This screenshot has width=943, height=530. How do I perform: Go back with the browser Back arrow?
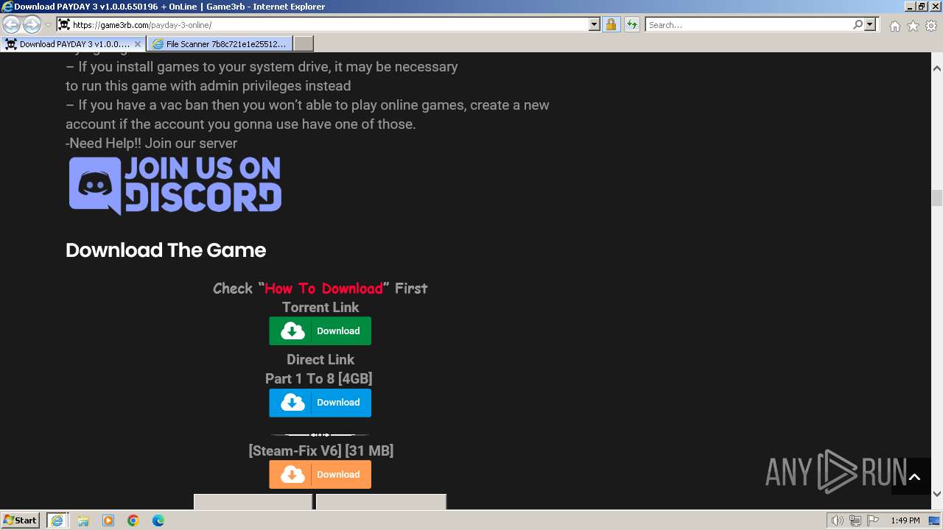coord(11,24)
